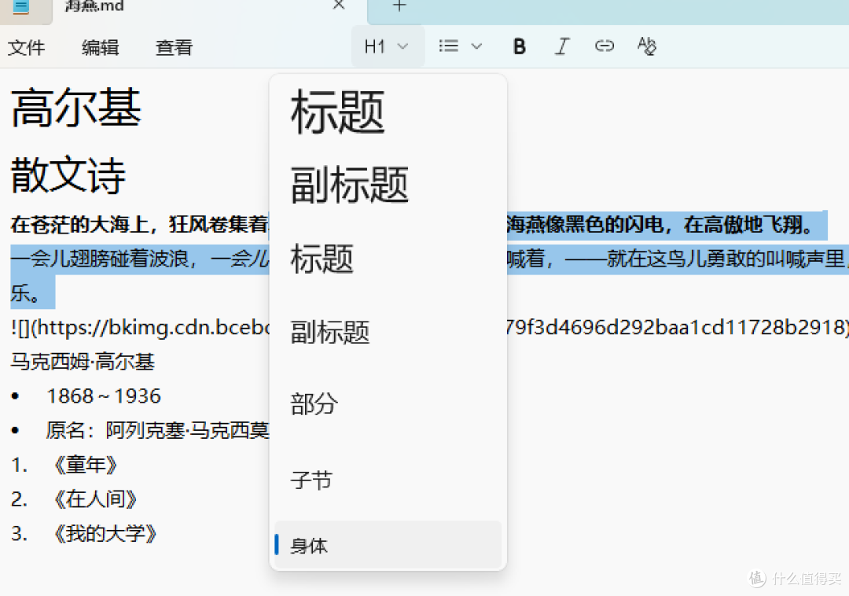Viewport: 849px width, 596px height.
Task: Open the 查看 menu
Action: tap(173, 48)
